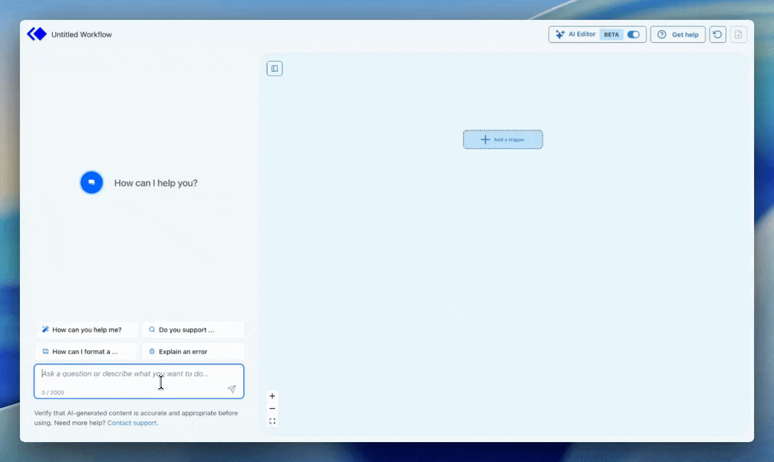This screenshot has height=462, width=774.
Task: Zoom in on the workflow canvas
Action: [272, 396]
